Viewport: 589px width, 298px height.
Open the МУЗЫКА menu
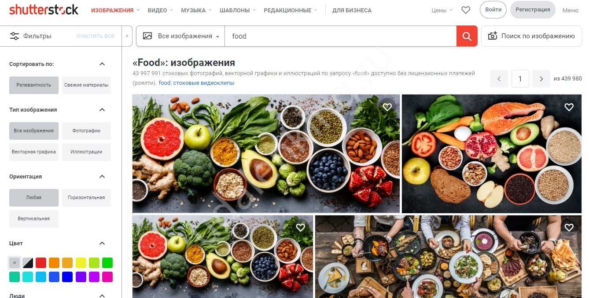click(196, 10)
